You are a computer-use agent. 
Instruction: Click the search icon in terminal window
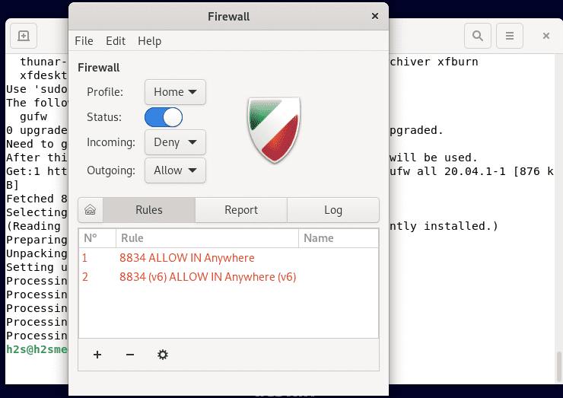(478, 36)
